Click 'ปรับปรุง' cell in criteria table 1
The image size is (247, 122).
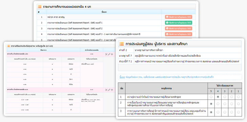click(x=71, y=64)
